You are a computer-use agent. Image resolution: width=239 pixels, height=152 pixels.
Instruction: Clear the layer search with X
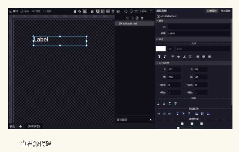pyautogui.click(x=151, y=120)
